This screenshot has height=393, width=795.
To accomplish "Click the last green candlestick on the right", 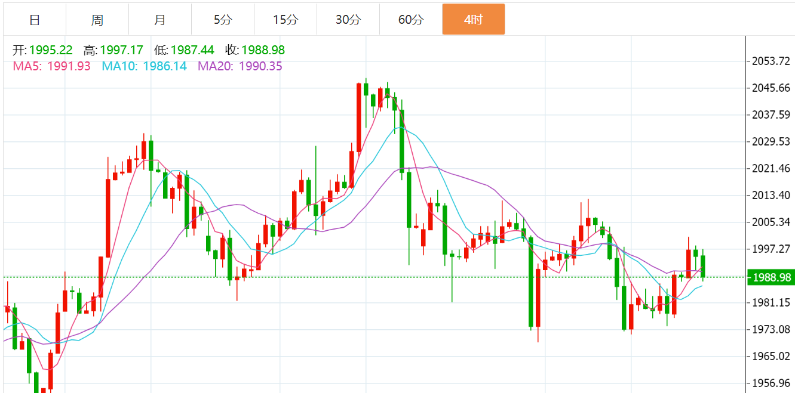I will (x=703, y=266).
